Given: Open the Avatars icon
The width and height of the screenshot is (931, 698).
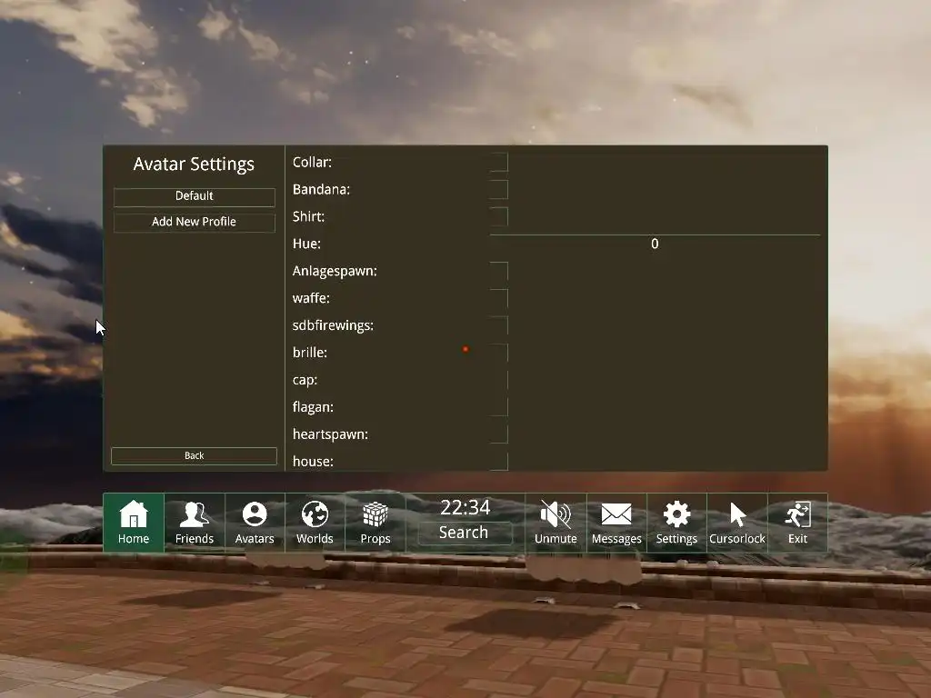Looking at the screenshot, I should click(x=255, y=523).
